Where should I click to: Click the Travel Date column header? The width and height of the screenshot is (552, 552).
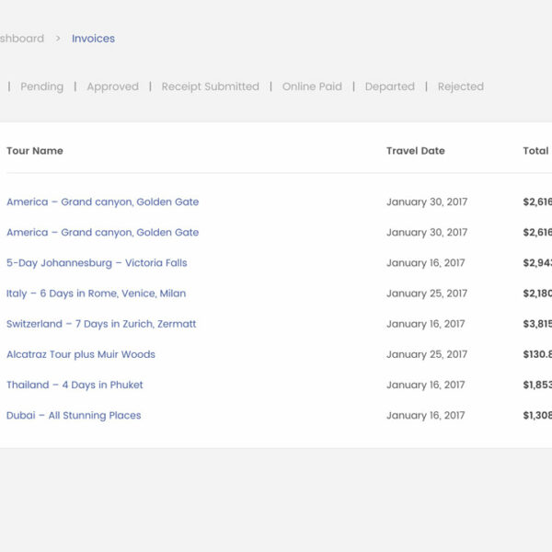coord(415,151)
